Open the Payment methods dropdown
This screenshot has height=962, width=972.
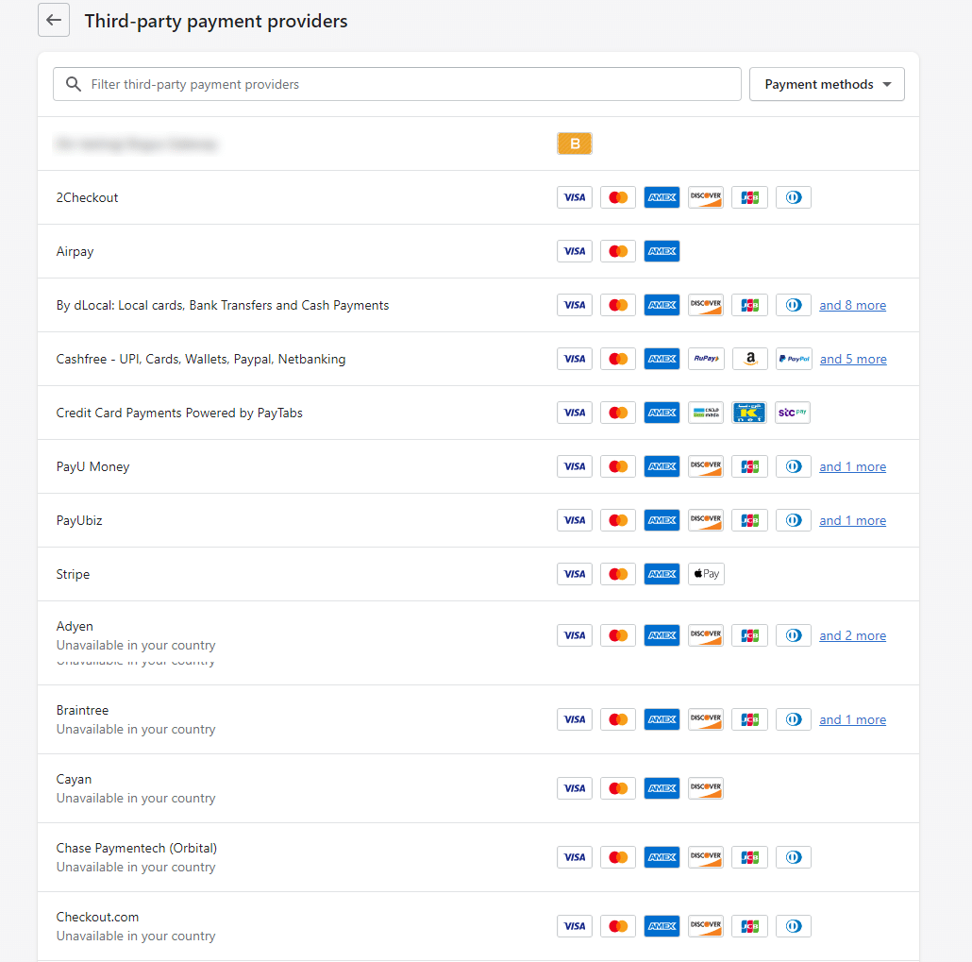pyautogui.click(x=827, y=84)
